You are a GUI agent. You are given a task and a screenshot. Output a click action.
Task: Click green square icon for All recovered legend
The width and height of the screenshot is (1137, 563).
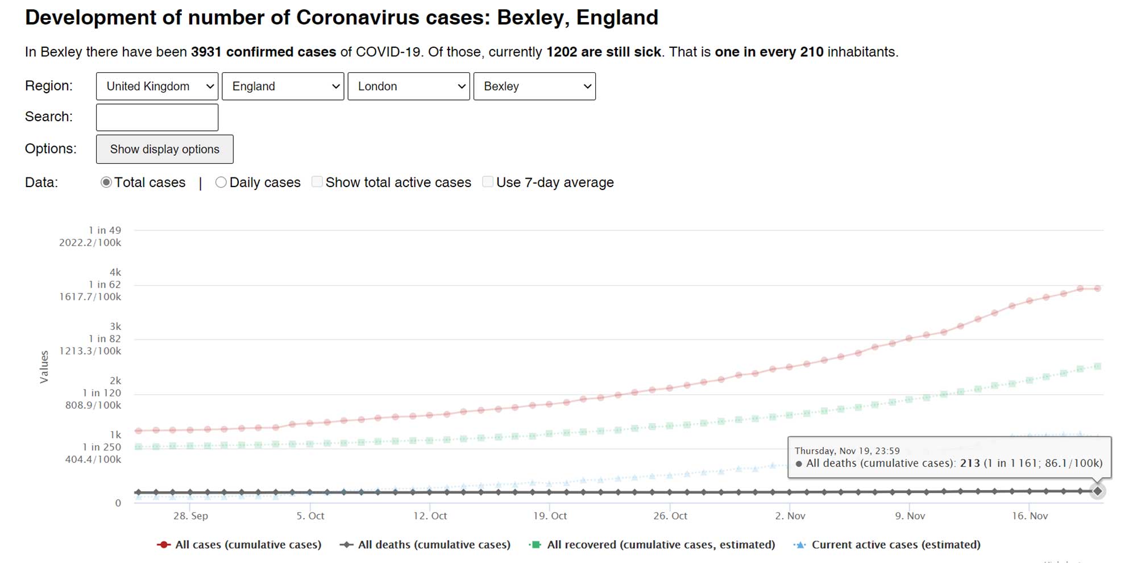(535, 545)
